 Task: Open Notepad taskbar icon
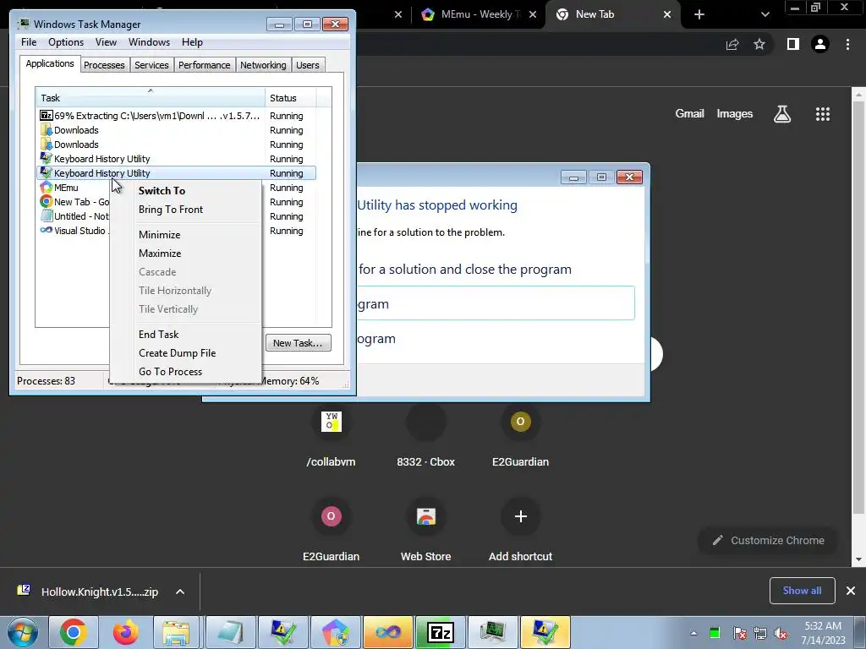click(x=230, y=632)
